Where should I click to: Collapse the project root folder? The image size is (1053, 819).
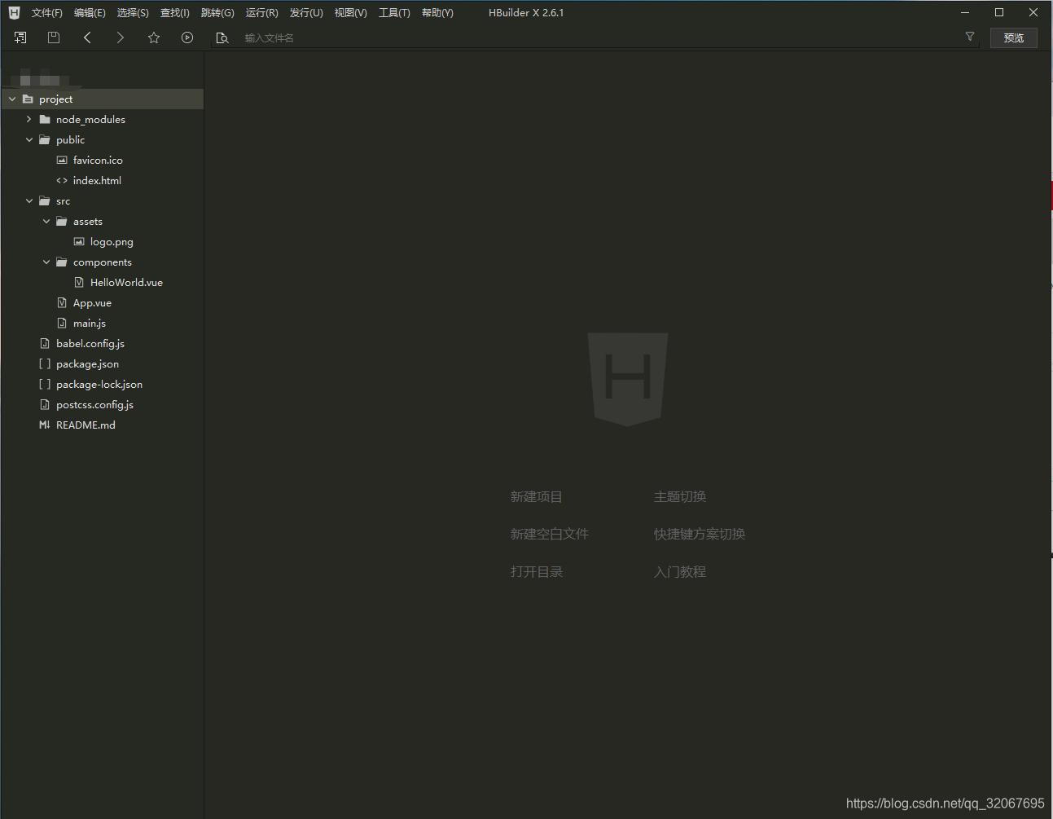pyautogui.click(x=11, y=99)
